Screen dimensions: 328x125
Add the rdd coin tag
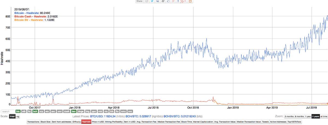[100, 111]
